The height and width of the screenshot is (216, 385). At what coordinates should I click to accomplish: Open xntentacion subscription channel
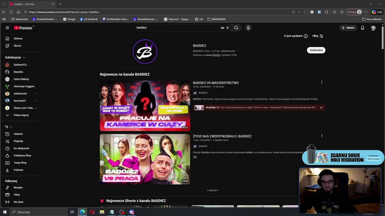tap(21, 93)
